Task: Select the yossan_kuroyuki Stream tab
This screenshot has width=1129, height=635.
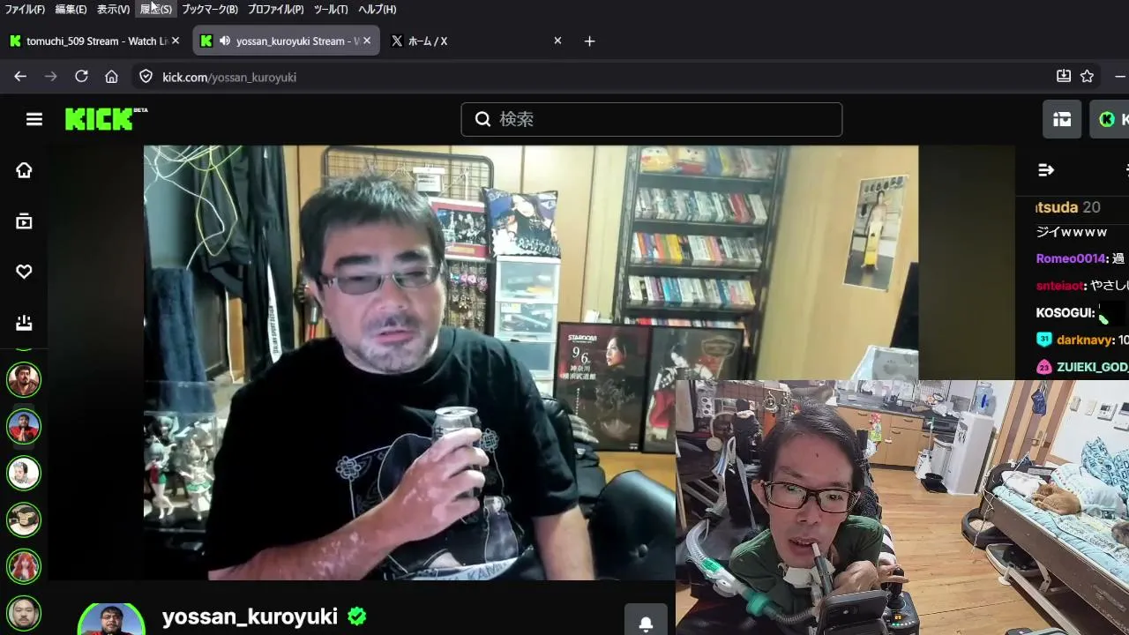Action: [286, 41]
